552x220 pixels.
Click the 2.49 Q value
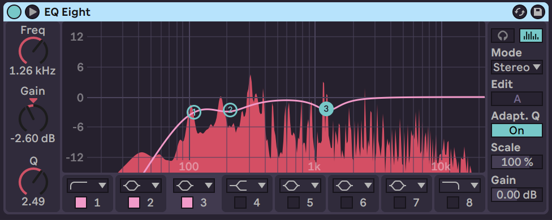(33, 202)
